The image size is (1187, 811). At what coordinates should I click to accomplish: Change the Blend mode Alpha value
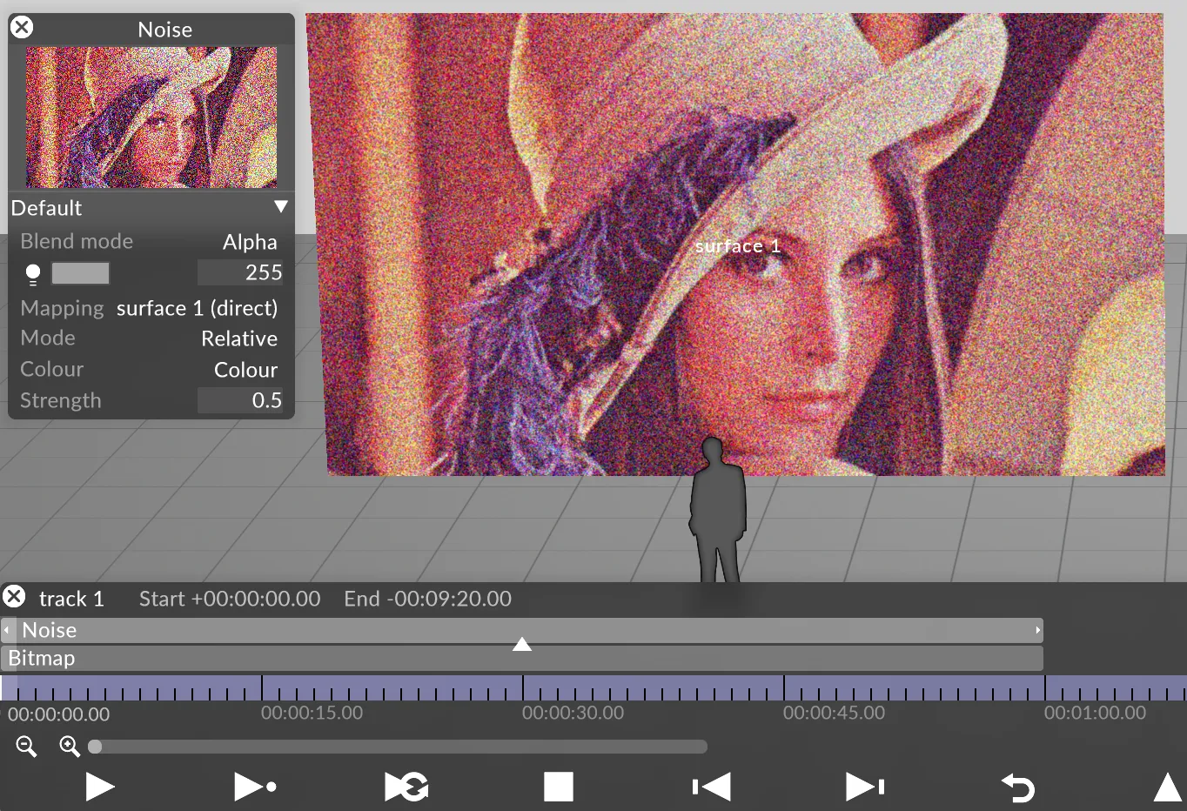point(249,242)
